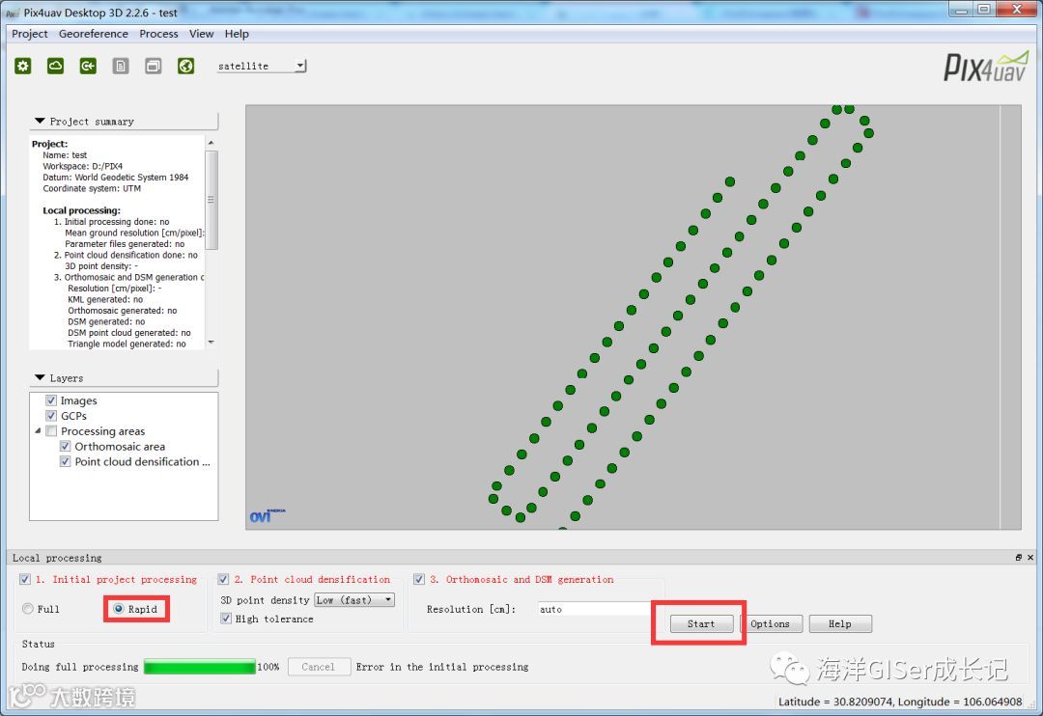The height and width of the screenshot is (716, 1043).
Task: Uncheck the Orthomosaic area checkbox
Action: tap(66, 446)
